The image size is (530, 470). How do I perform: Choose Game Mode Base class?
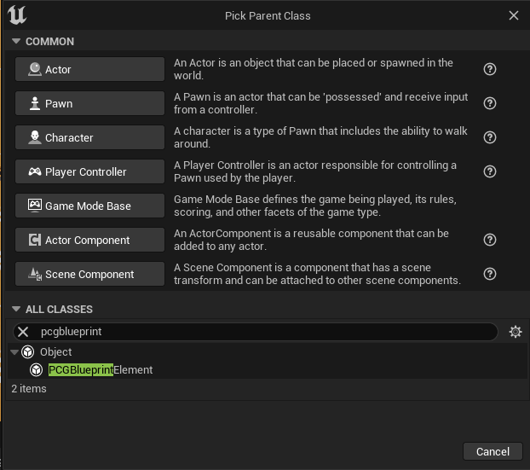tap(89, 206)
